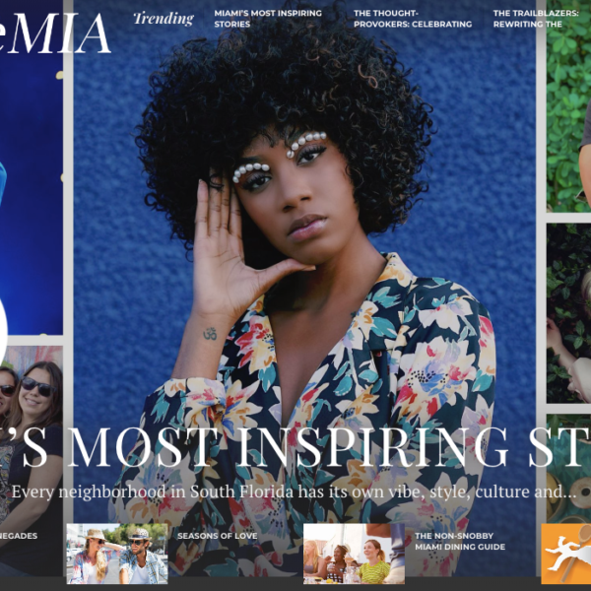This screenshot has width=591, height=591.
Task: Open The Non-Snobby Miami Dining Guide
Action: click(460, 541)
